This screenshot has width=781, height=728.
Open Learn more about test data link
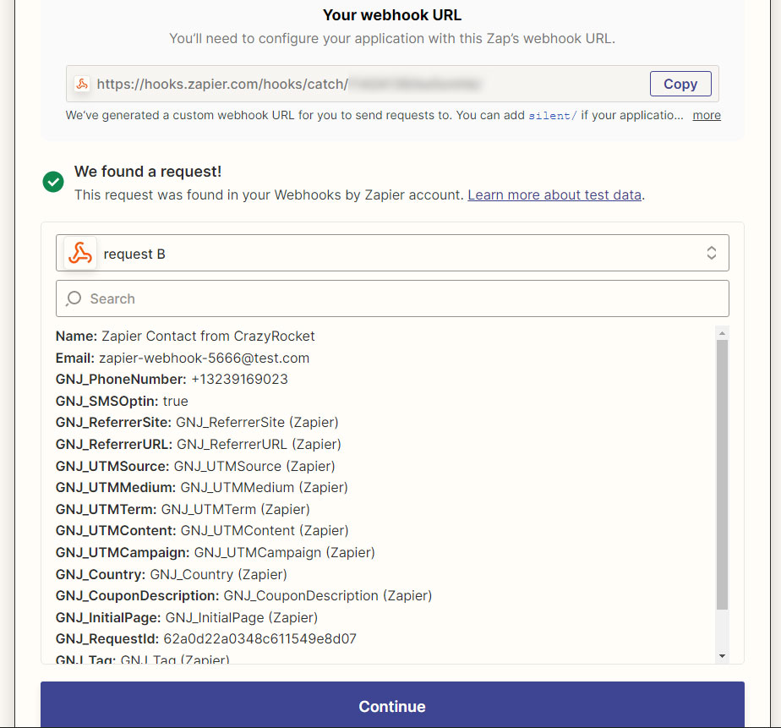point(554,194)
